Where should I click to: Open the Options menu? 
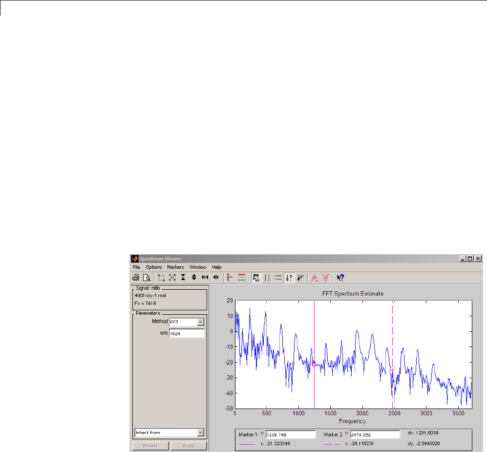[153, 267]
